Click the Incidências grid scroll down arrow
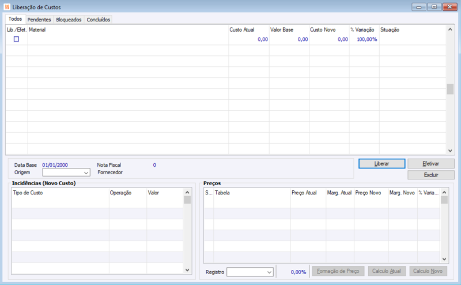Viewport: 461px width, 285px height. [x=187, y=270]
